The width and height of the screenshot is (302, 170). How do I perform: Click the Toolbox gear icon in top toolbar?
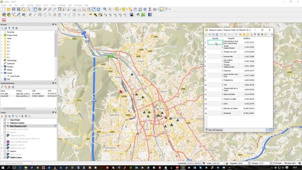pyautogui.click(x=145, y=9)
